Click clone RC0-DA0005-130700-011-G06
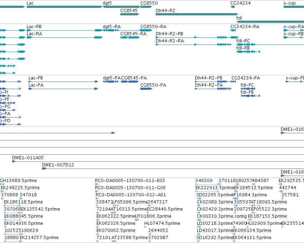 [x=130, y=188]
